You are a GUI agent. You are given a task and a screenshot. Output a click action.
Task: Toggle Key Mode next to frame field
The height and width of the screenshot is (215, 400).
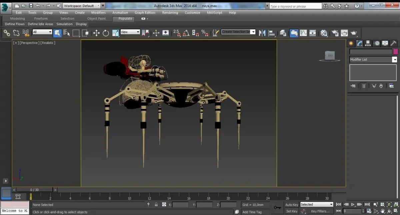(x=338, y=211)
